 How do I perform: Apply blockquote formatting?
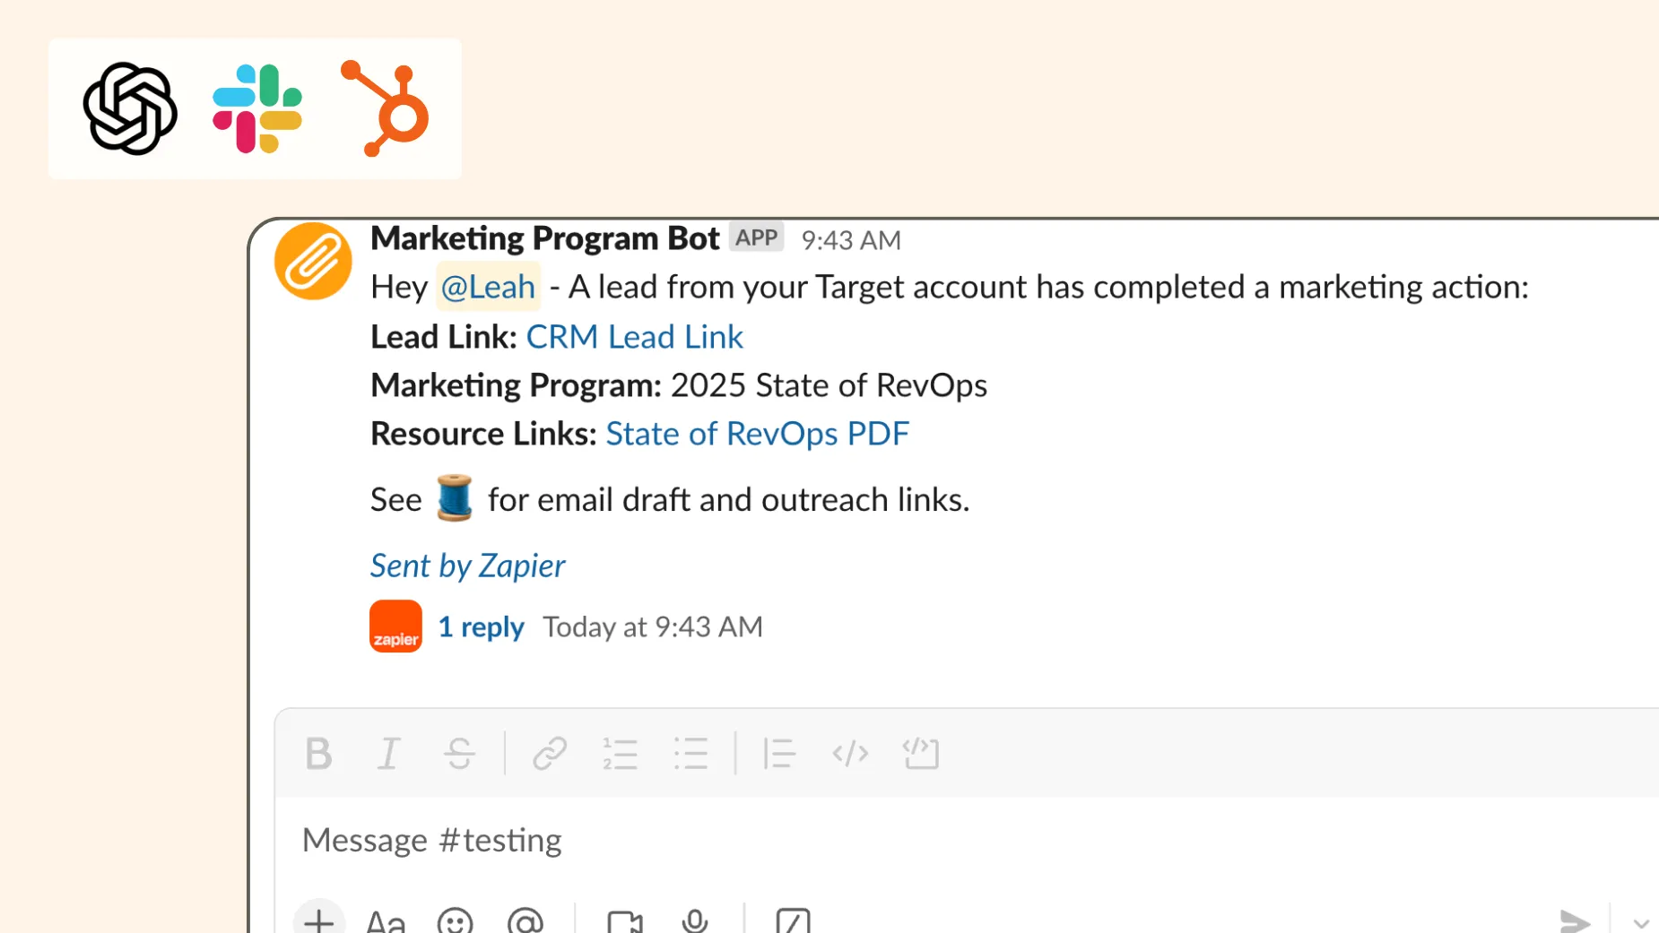tap(778, 754)
